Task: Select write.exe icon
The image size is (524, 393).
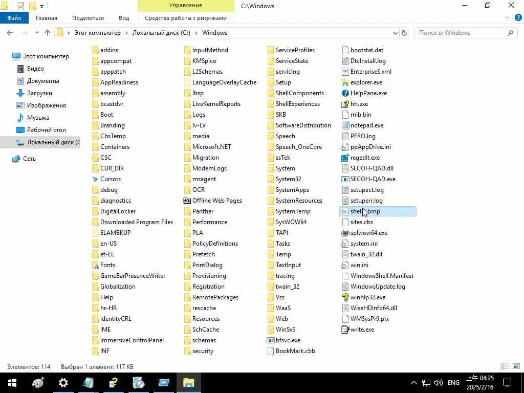Action: pyautogui.click(x=345, y=330)
